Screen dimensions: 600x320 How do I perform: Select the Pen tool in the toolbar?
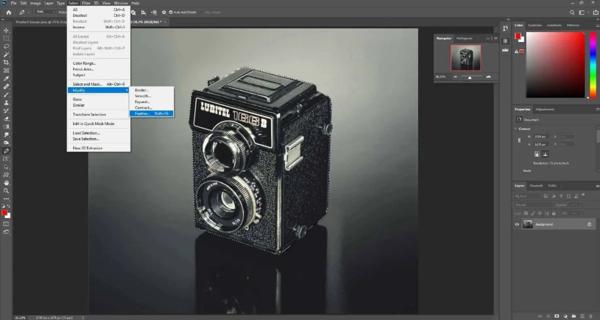tap(6, 150)
